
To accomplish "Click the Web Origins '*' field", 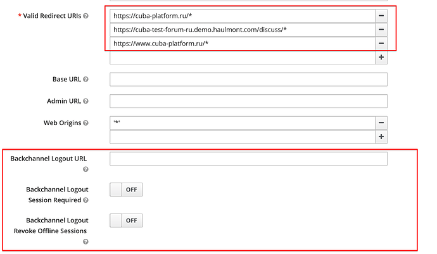I will [x=243, y=123].
